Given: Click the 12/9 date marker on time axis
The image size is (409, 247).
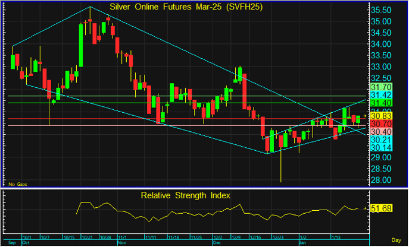Looking at the screenshot, I should click(x=236, y=237).
